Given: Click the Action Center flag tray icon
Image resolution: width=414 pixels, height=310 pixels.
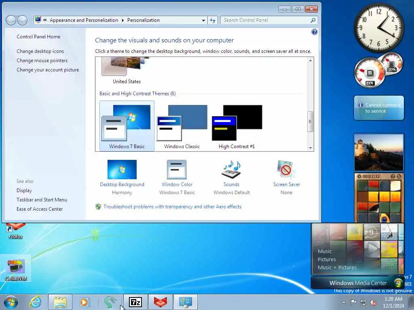Looking at the screenshot, I should tap(353, 302).
